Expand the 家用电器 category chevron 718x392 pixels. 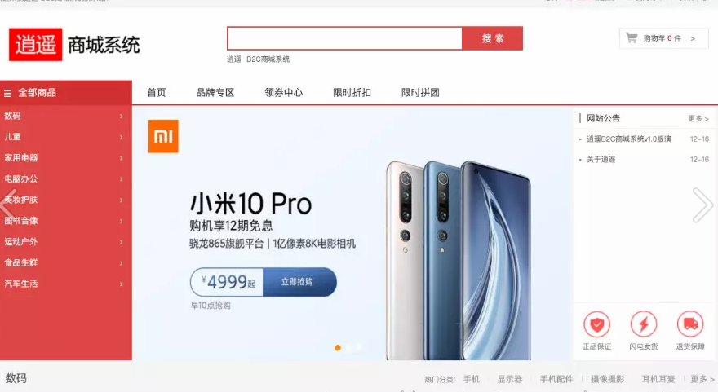pos(122,158)
